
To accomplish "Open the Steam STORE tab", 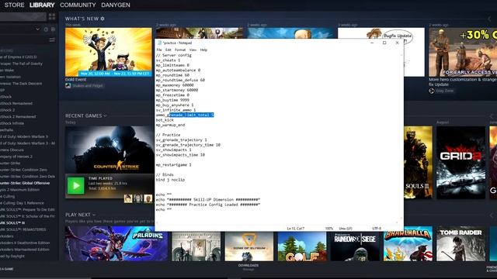I will pyautogui.click(x=14, y=5).
